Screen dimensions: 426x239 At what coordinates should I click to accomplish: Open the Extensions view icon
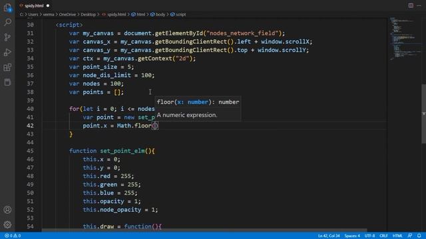[x=7, y=67]
